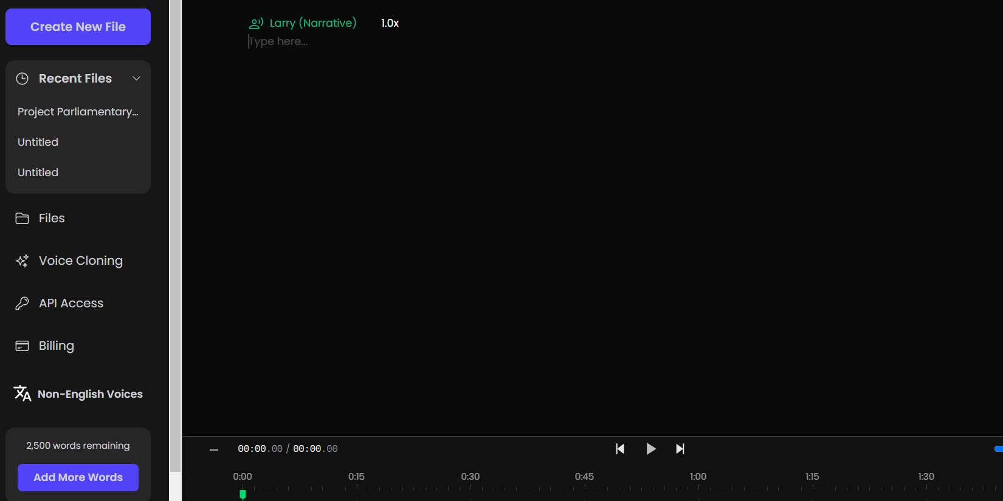Screen dimensions: 1003x501
Task: Click the Recent Files clock icon
Action: tap(22, 78)
